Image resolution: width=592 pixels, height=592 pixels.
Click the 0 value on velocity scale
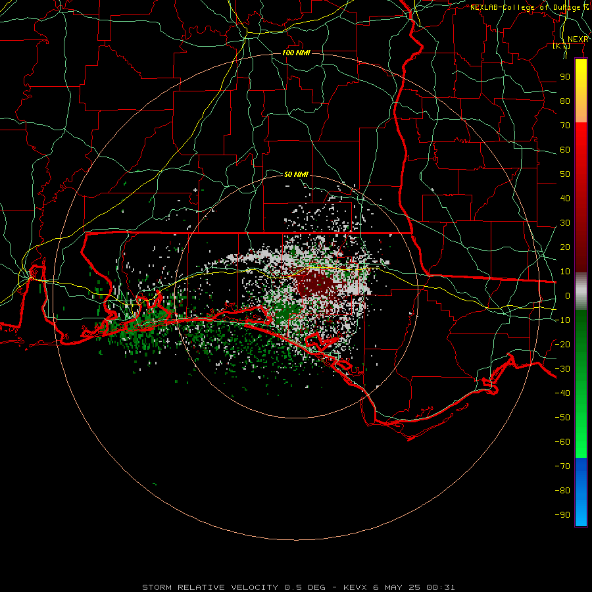[x=568, y=296]
